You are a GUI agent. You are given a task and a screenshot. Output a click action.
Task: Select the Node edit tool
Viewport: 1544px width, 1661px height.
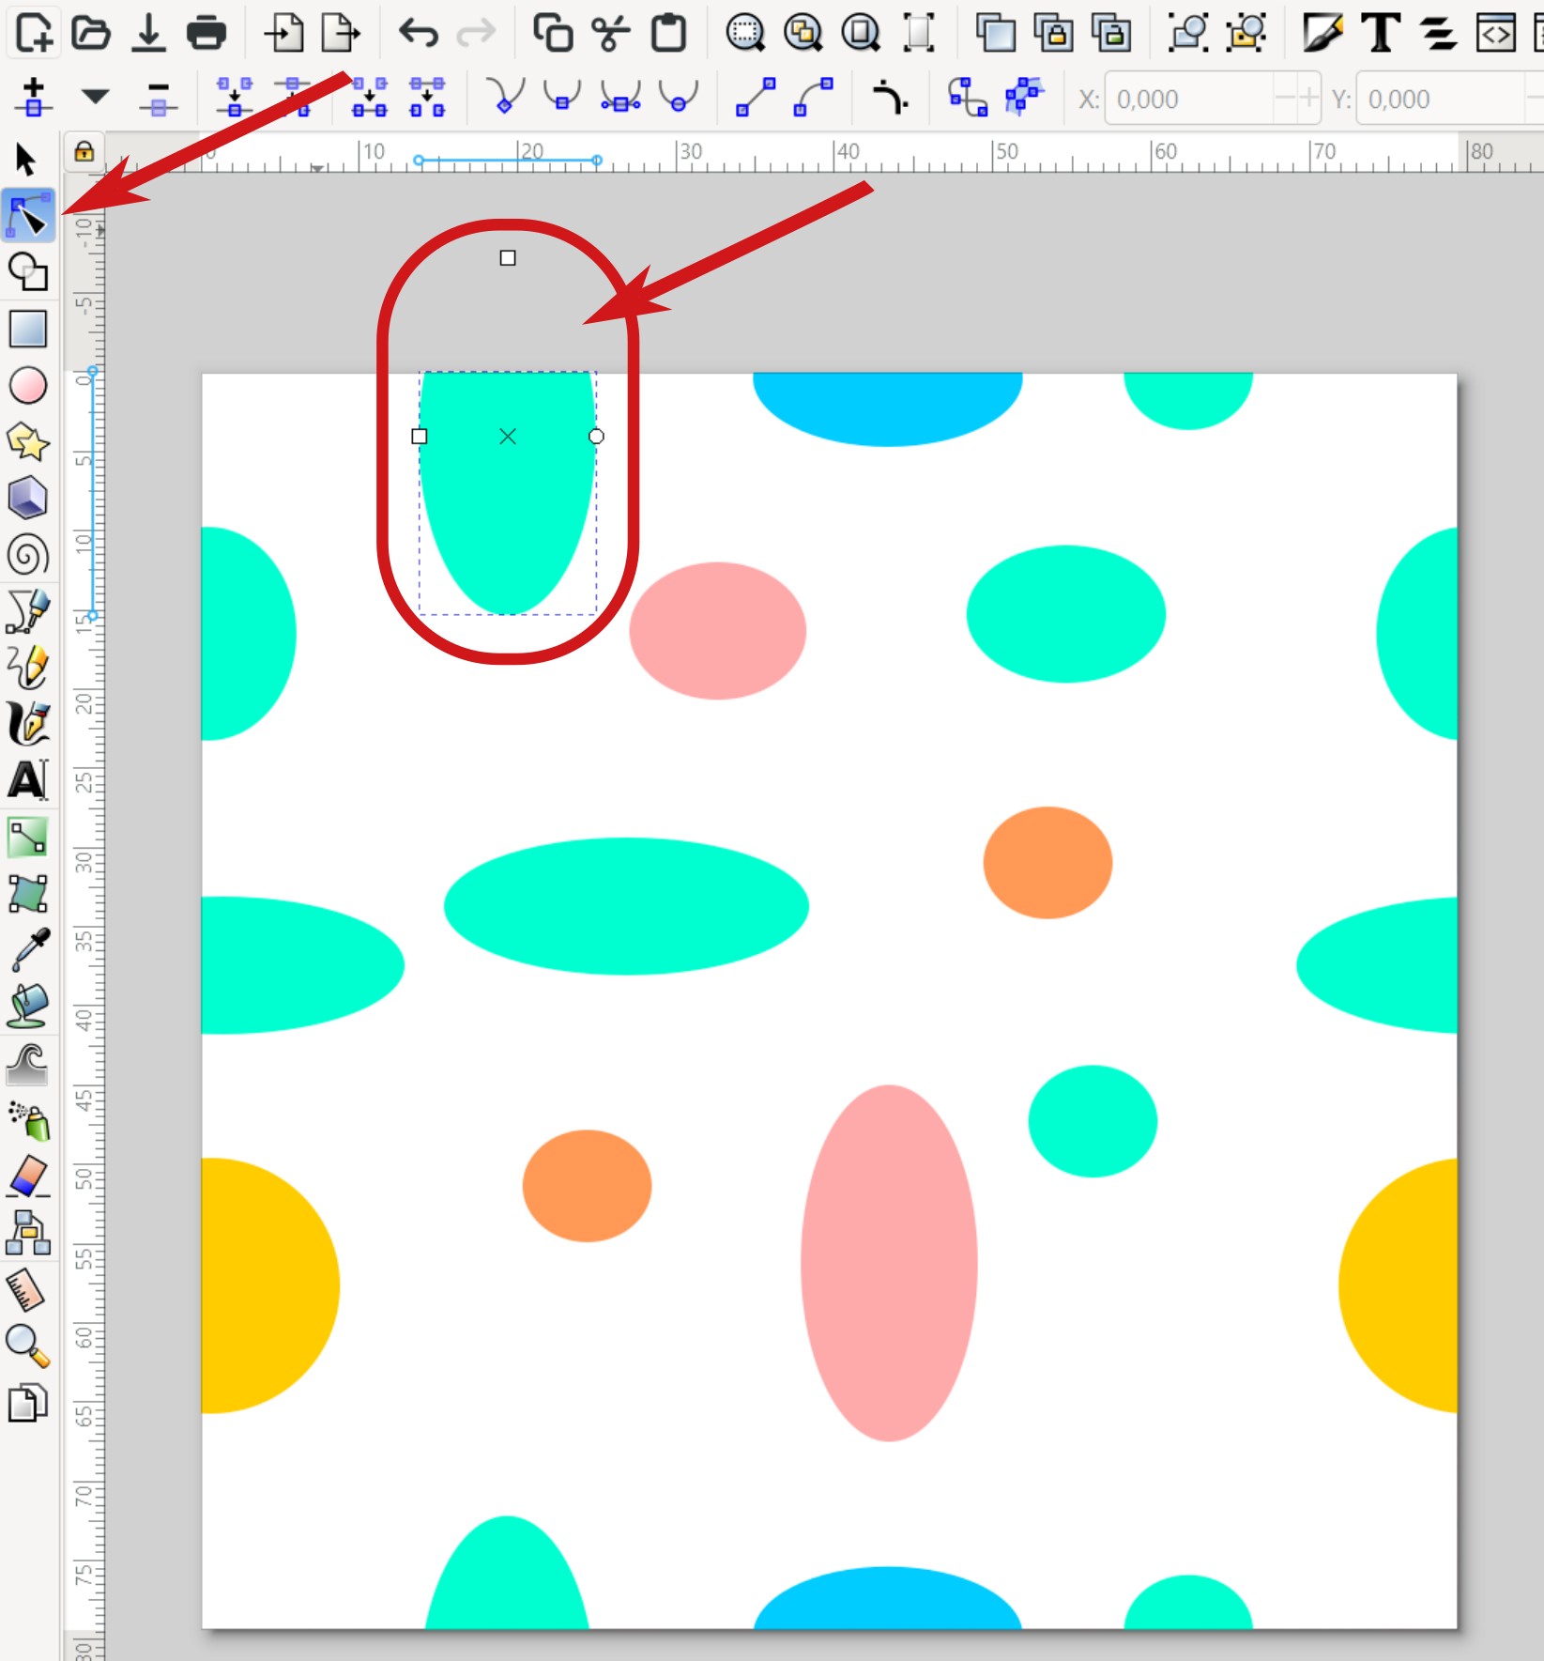click(28, 216)
